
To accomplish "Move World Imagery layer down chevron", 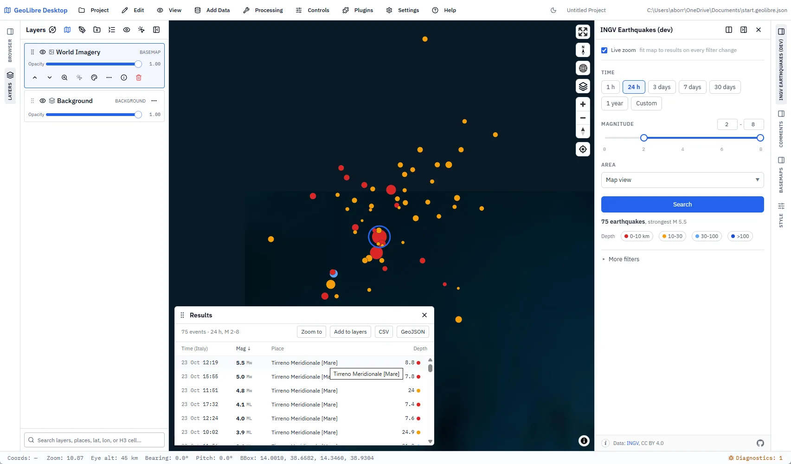I will (50, 77).
